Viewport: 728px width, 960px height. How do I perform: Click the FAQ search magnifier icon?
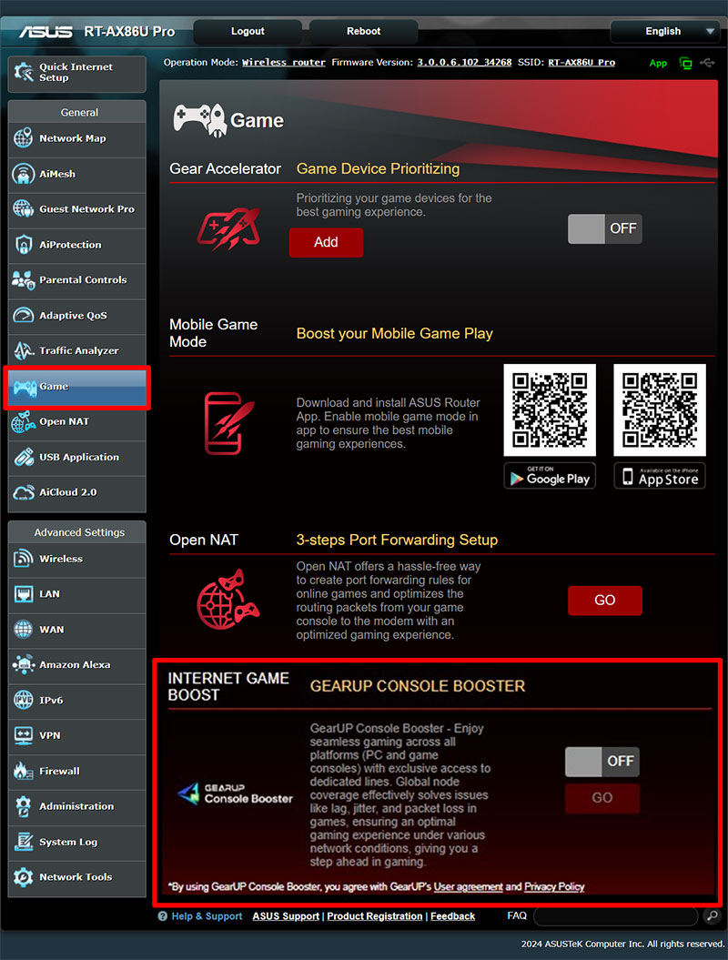tap(712, 916)
